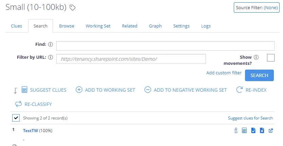Image resolution: width=283 pixels, height=146 pixels.
Task: Click Add custom filter link
Action: (224, 73)
